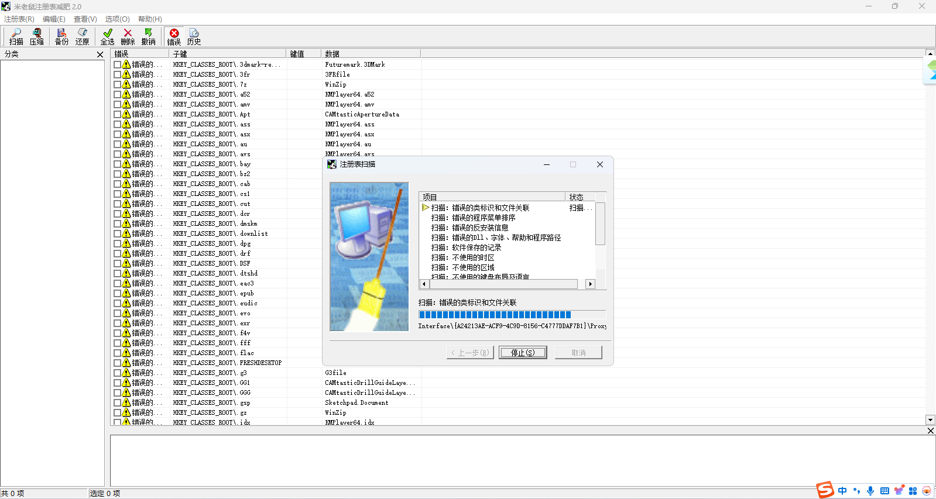Click the scan progress bar
The width and height of the screenshot is (936, 499).
[512, 315]
